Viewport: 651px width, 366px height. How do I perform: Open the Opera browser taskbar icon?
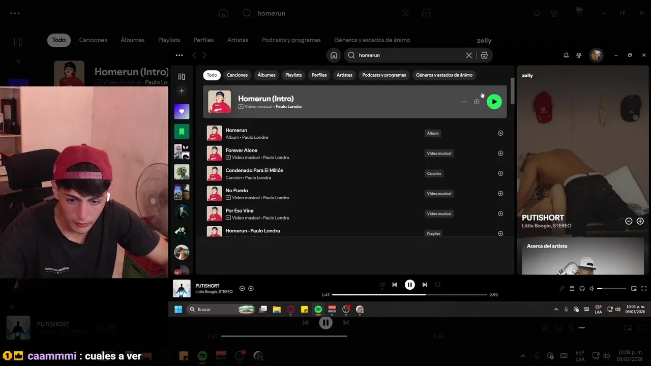[290, 309]
